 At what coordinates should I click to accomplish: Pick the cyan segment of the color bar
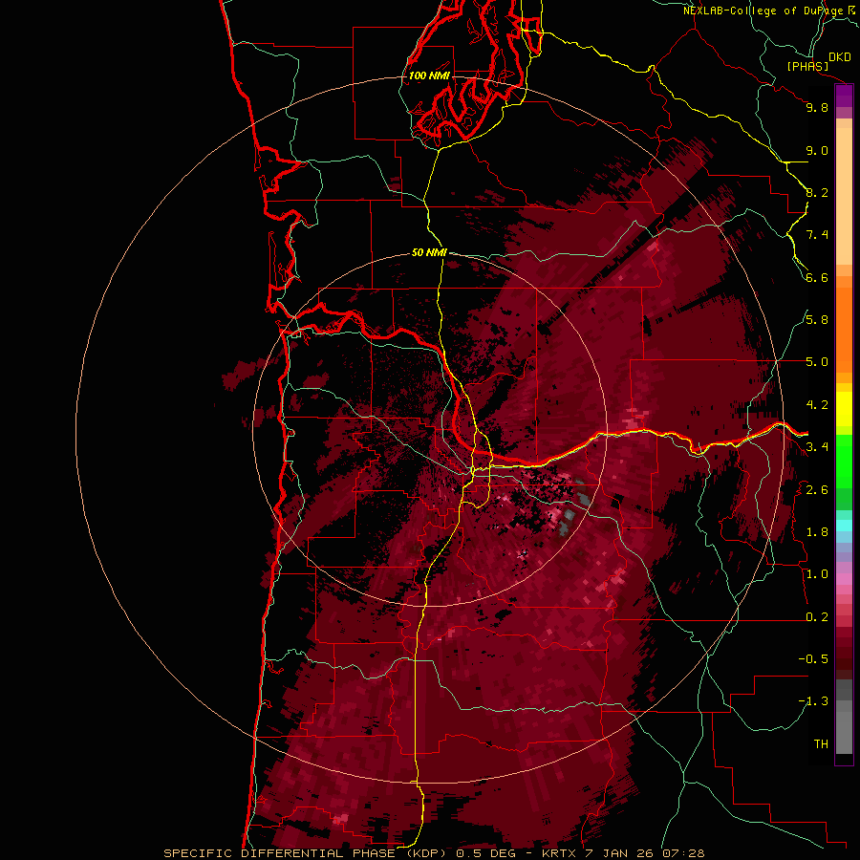coord(844,526)
